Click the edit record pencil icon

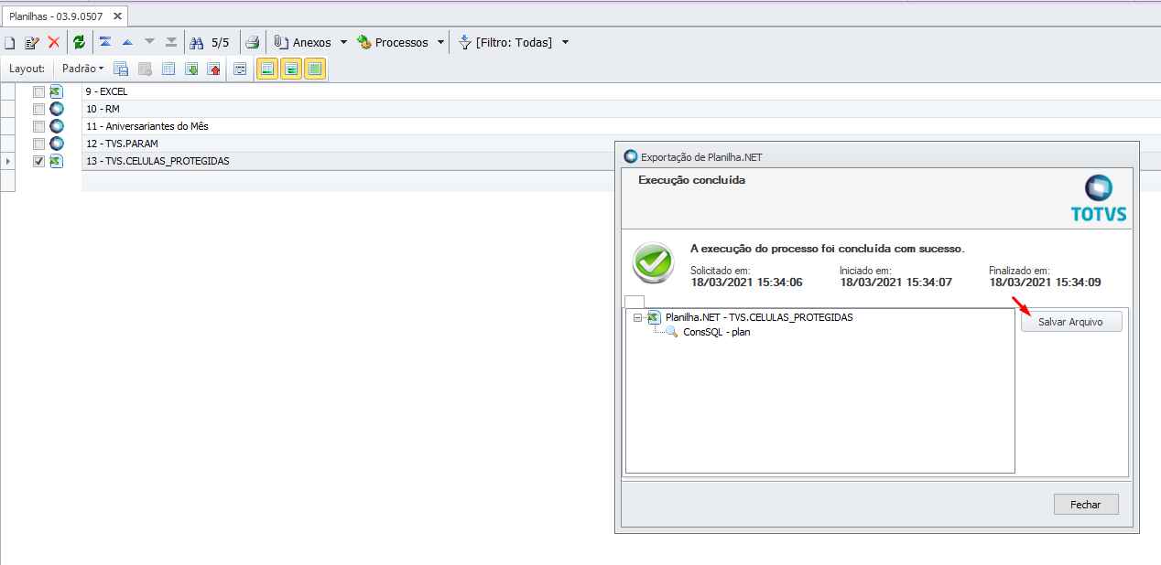click(32, 43)
